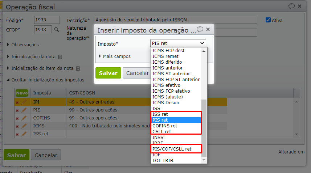
Task: Uncheck the Ativa checkbox
Action: pos(268,20)
